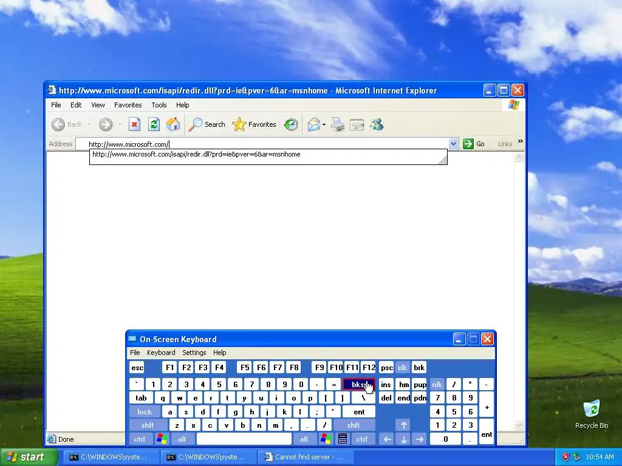Toggle the right shft key
The width and height of the screenshot is (622, 466).
coord(354,425)
